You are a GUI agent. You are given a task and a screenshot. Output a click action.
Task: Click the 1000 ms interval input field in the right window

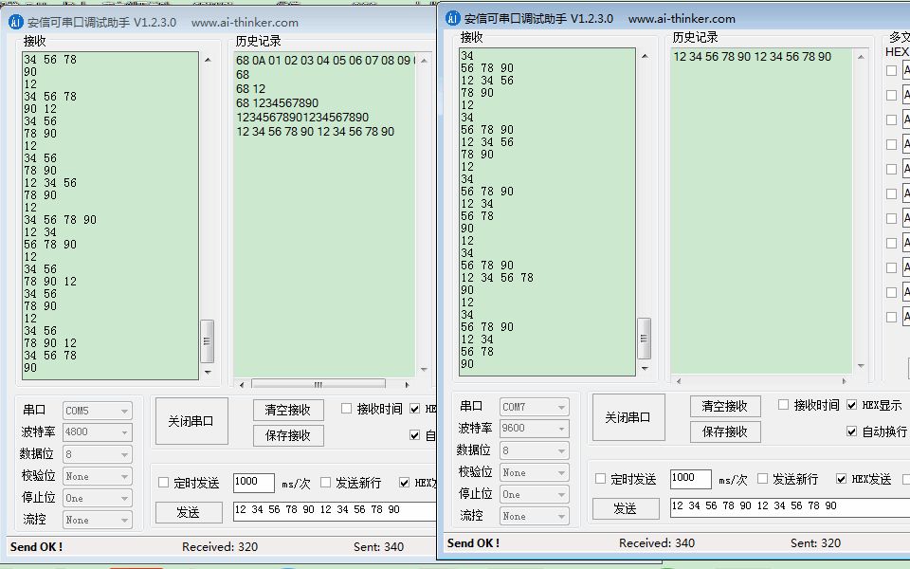coord(690,478)
